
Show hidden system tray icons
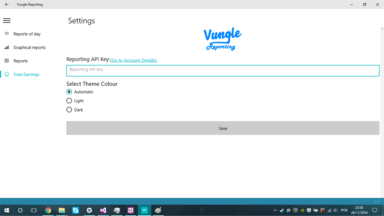[275, 210]
